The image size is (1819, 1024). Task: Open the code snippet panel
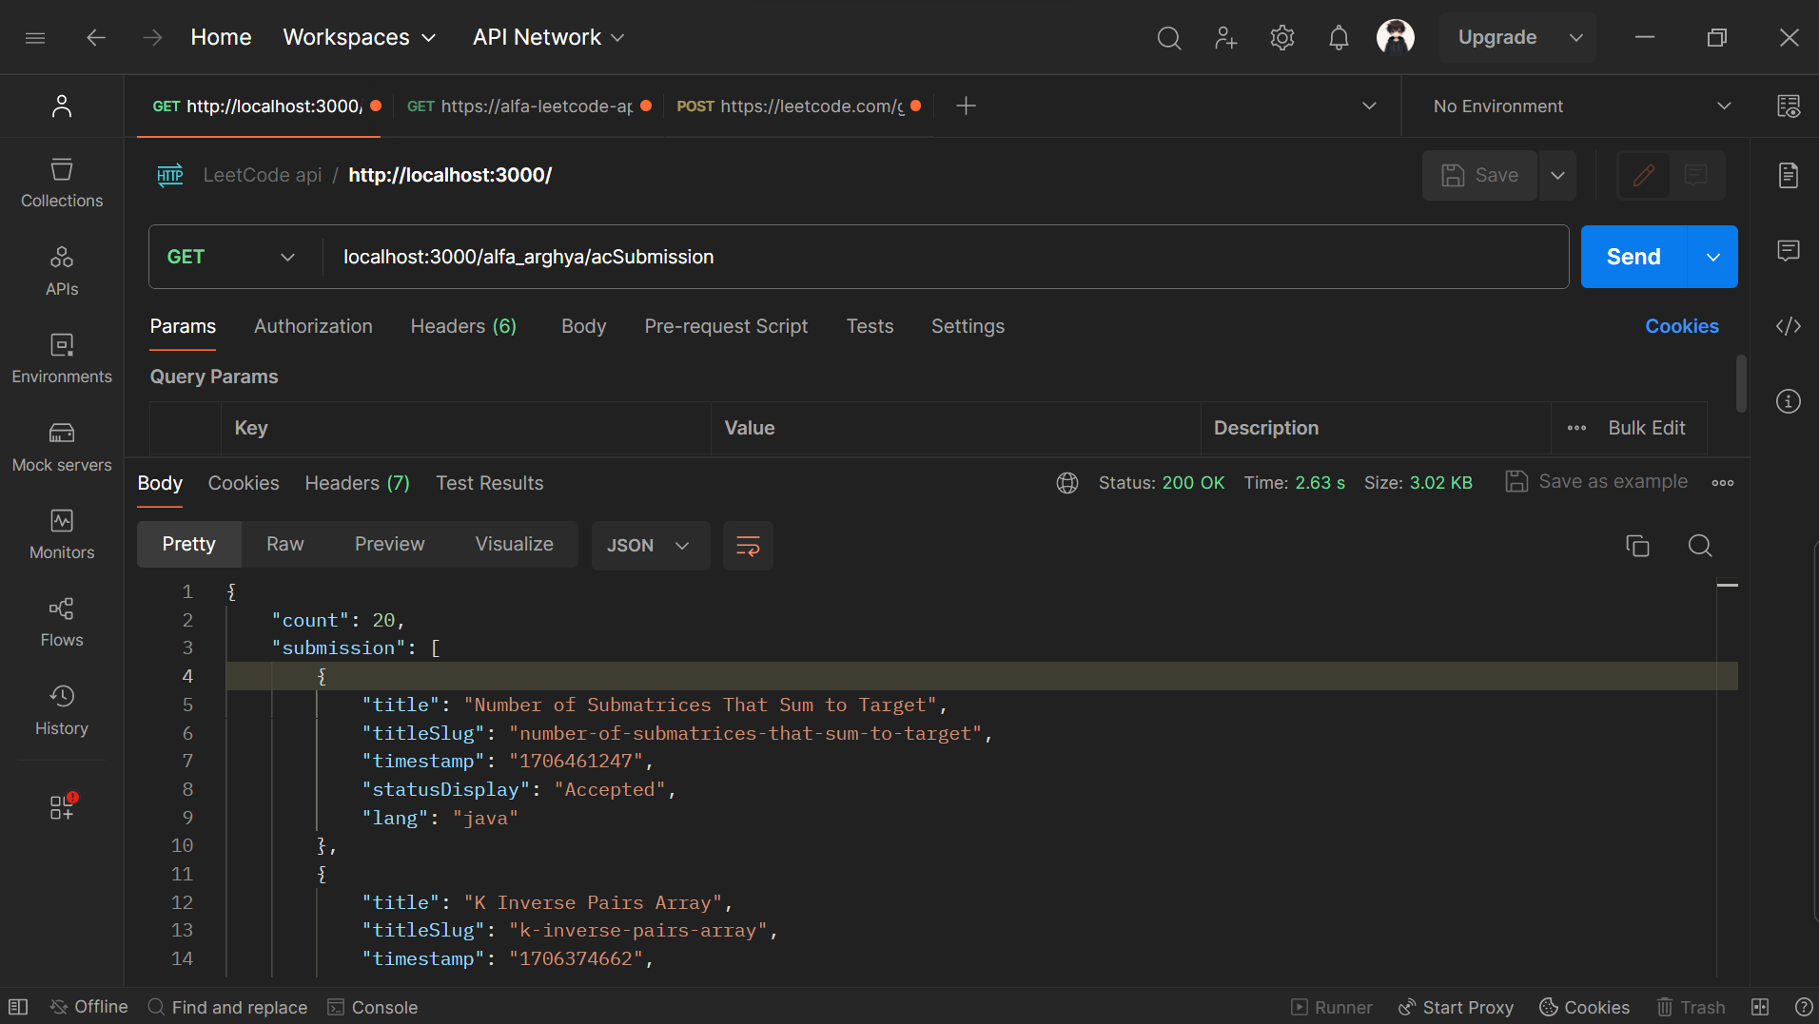pos(1788,326)
